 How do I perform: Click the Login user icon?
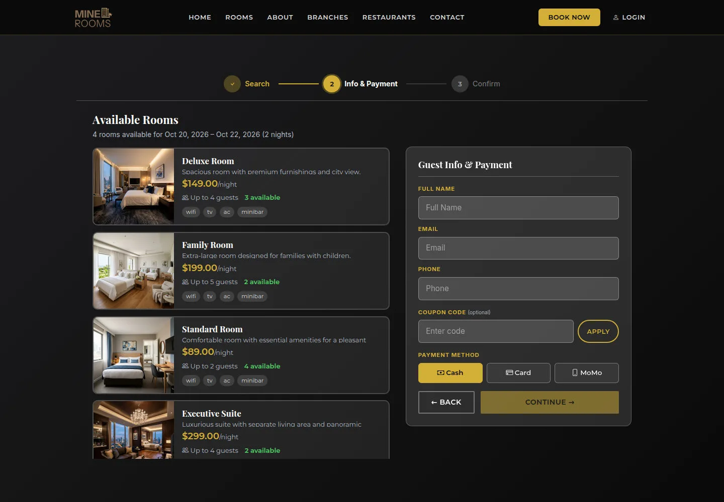click(615, 17)
